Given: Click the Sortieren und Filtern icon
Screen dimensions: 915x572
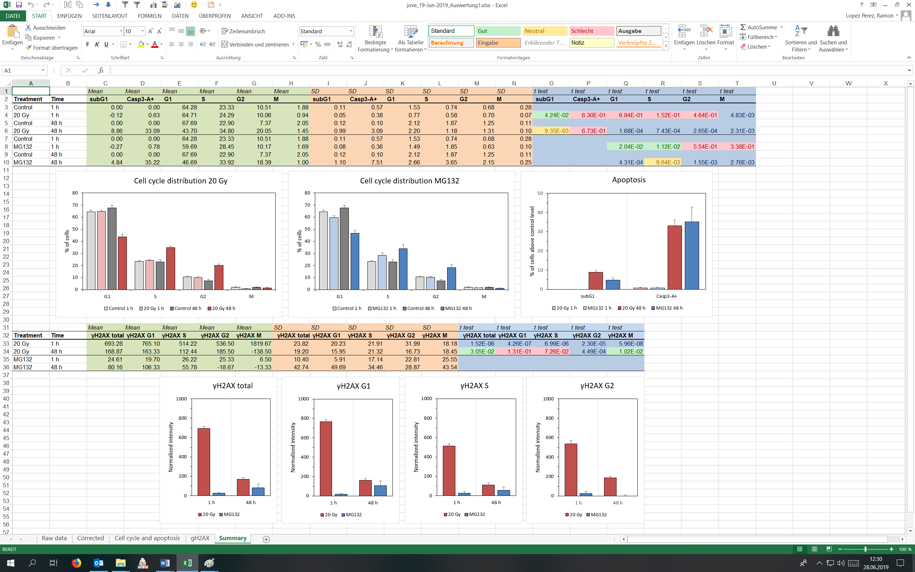Looking at the screenshot, I should 800,31.
